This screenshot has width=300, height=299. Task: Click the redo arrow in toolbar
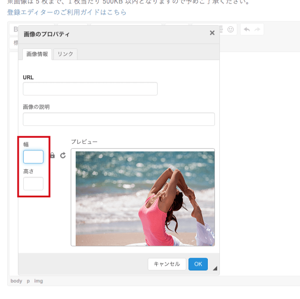(257, 30)
